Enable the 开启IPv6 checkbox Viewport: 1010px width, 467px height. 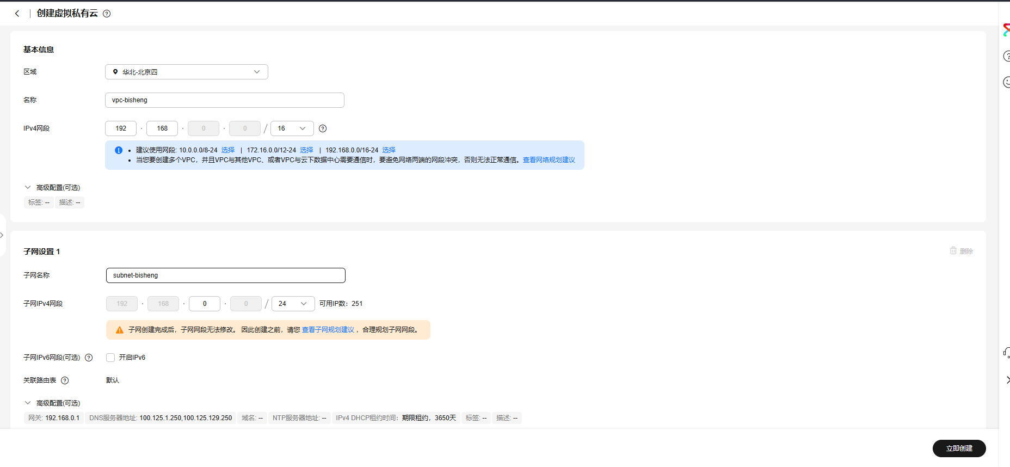point(110,358)
